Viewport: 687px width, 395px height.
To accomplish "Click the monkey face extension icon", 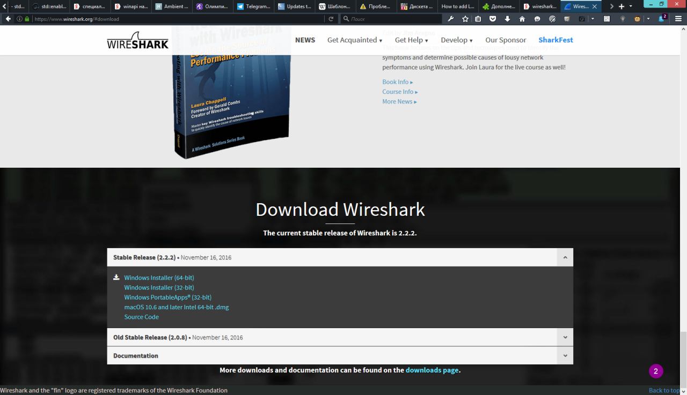I will click(638, 19).
